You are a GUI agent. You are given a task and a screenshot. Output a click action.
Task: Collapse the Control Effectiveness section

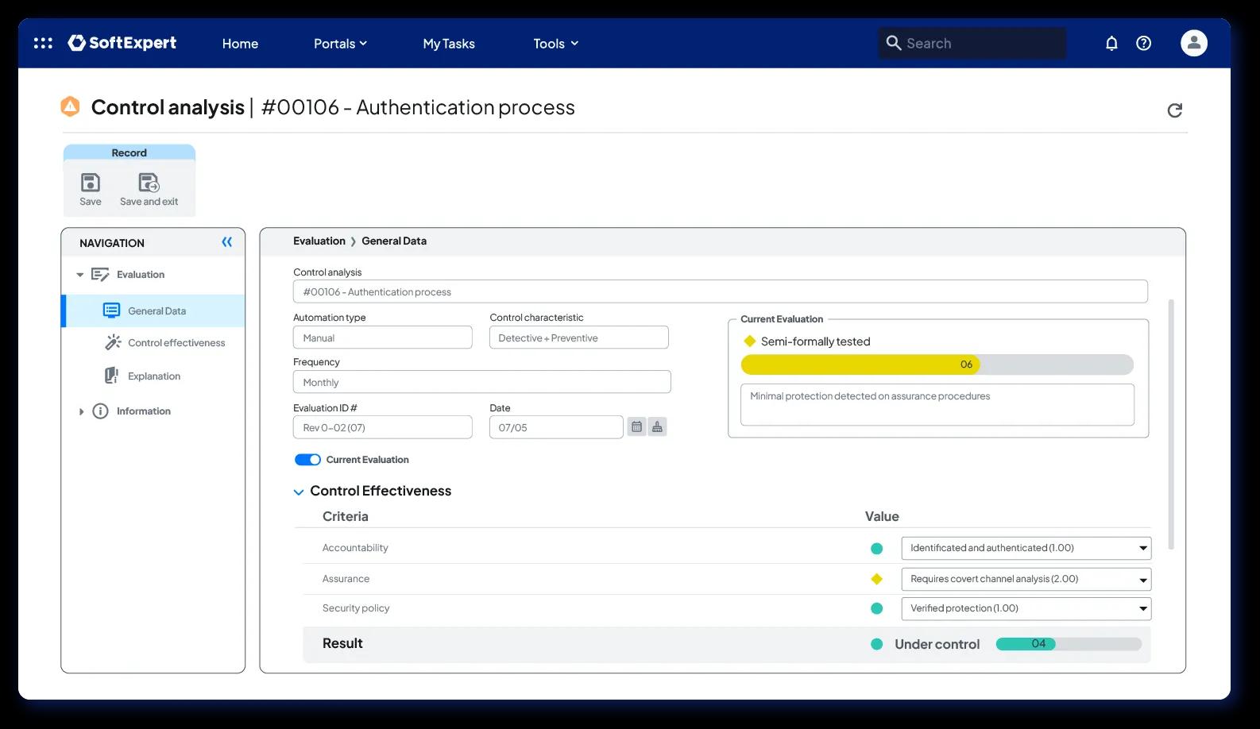pyautogui.click(x=299, y=492)
